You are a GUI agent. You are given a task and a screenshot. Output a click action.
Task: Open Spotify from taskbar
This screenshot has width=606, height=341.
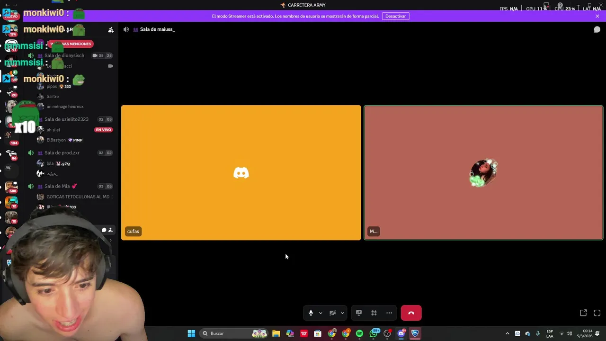click(359, 333)
